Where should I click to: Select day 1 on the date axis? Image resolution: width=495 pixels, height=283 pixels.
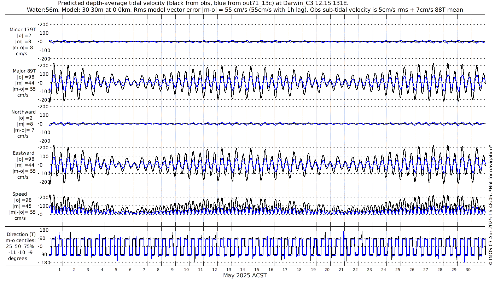point(59,270)
